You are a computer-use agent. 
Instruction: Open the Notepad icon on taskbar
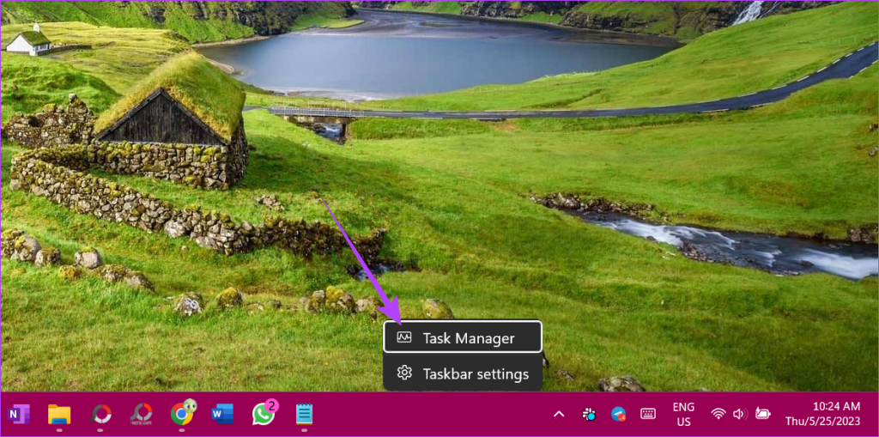click(x=305, y=415)
